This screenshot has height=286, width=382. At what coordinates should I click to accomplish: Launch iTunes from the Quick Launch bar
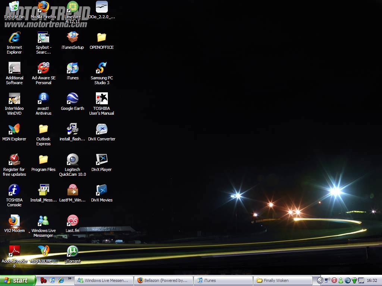coord(52,280)
